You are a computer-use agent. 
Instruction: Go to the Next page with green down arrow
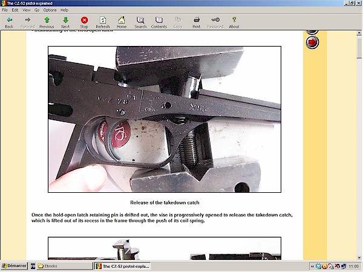point(65,22)
